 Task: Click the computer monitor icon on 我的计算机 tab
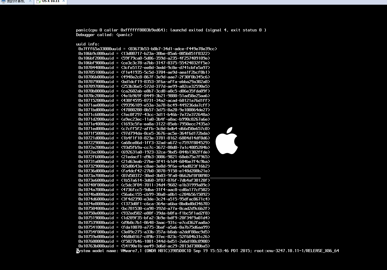[x=3, y=1]
